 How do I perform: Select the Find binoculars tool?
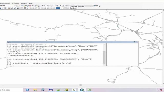pos(12,8)
